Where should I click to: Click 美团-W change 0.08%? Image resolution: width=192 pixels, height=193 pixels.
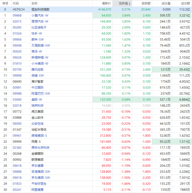pos(126,100)
